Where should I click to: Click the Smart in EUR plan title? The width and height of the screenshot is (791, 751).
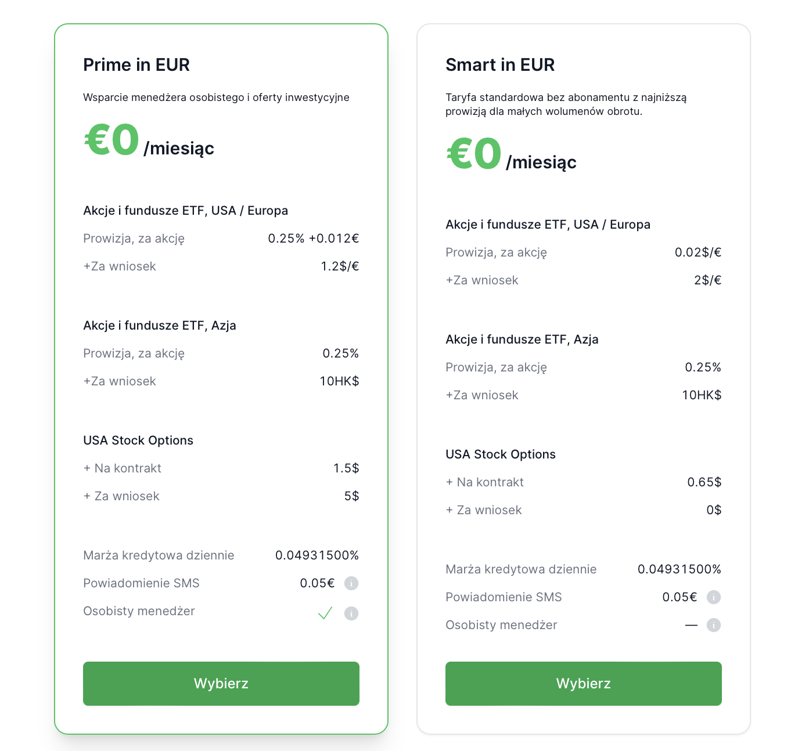point(499,65)
